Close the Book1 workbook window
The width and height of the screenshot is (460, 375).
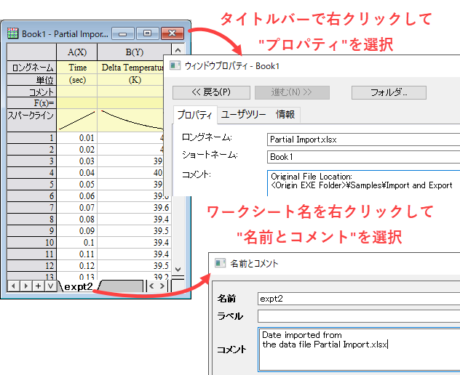[x=172, y=33]
